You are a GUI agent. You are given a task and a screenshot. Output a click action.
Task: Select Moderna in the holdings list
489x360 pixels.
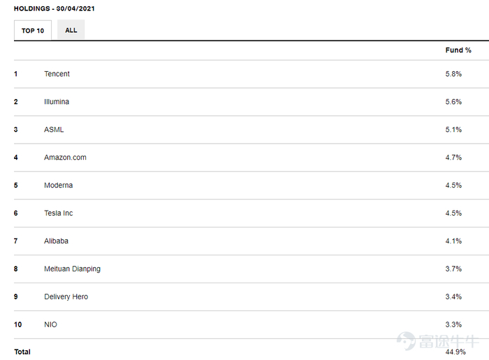click(x=58, y=186)
